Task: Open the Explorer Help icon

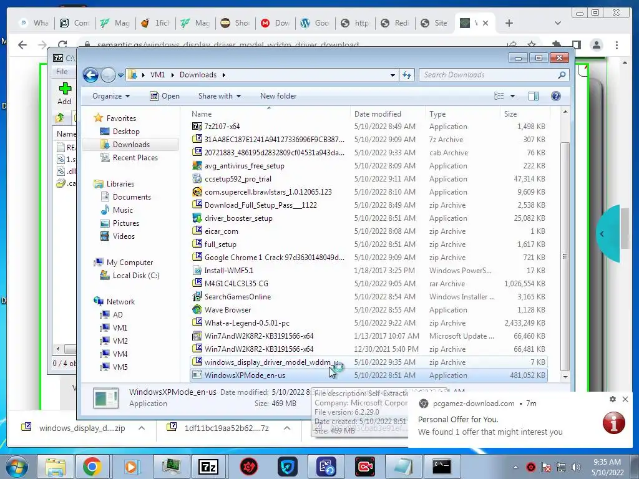Action: (x=555, y=95)
